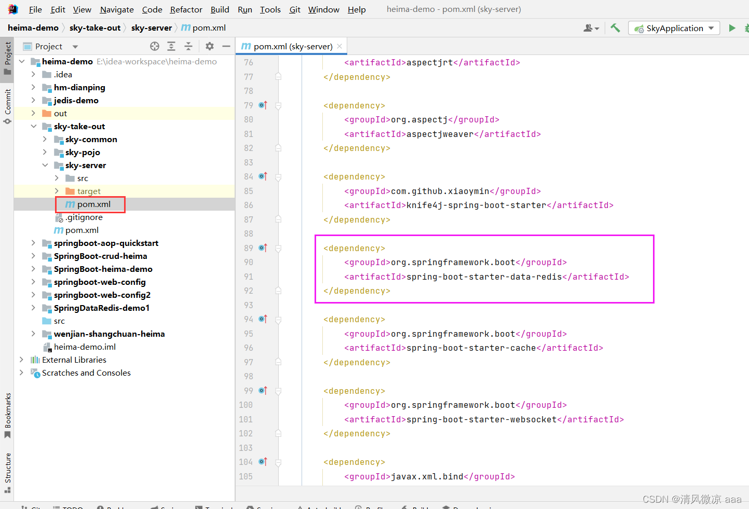Screen dimensions: 749x509
Task: Run SkyApplication with the green play button
Action: coord(732,28)
